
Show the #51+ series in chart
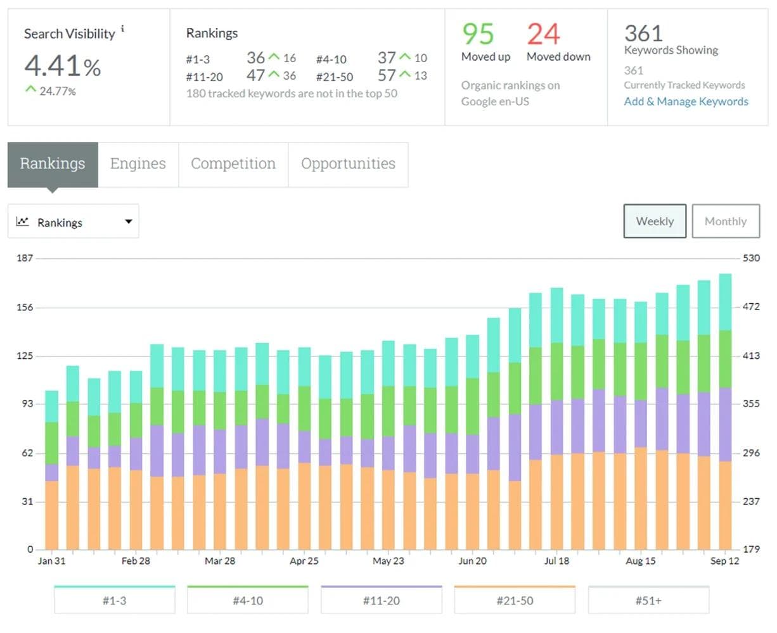(x=648, y=600)
